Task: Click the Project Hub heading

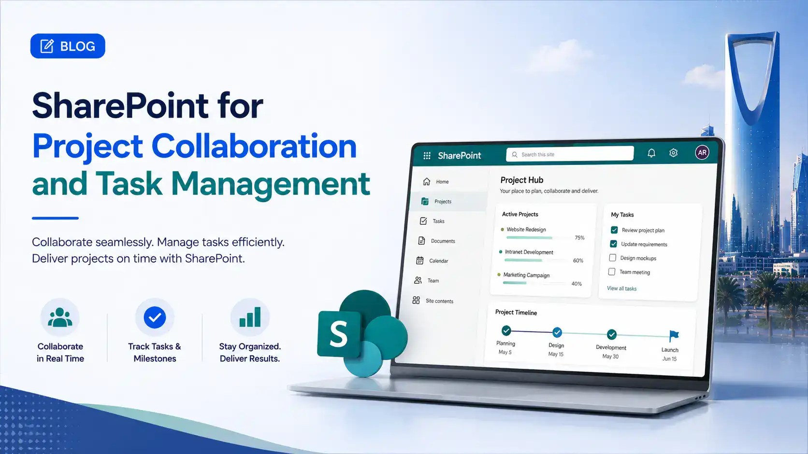Action: 522,180
